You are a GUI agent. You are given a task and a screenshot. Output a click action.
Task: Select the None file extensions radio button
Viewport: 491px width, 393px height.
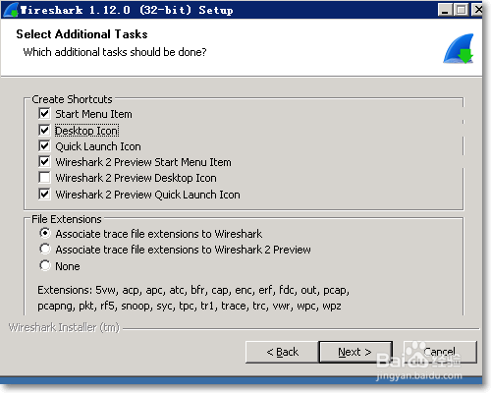(x=45, y=265)
